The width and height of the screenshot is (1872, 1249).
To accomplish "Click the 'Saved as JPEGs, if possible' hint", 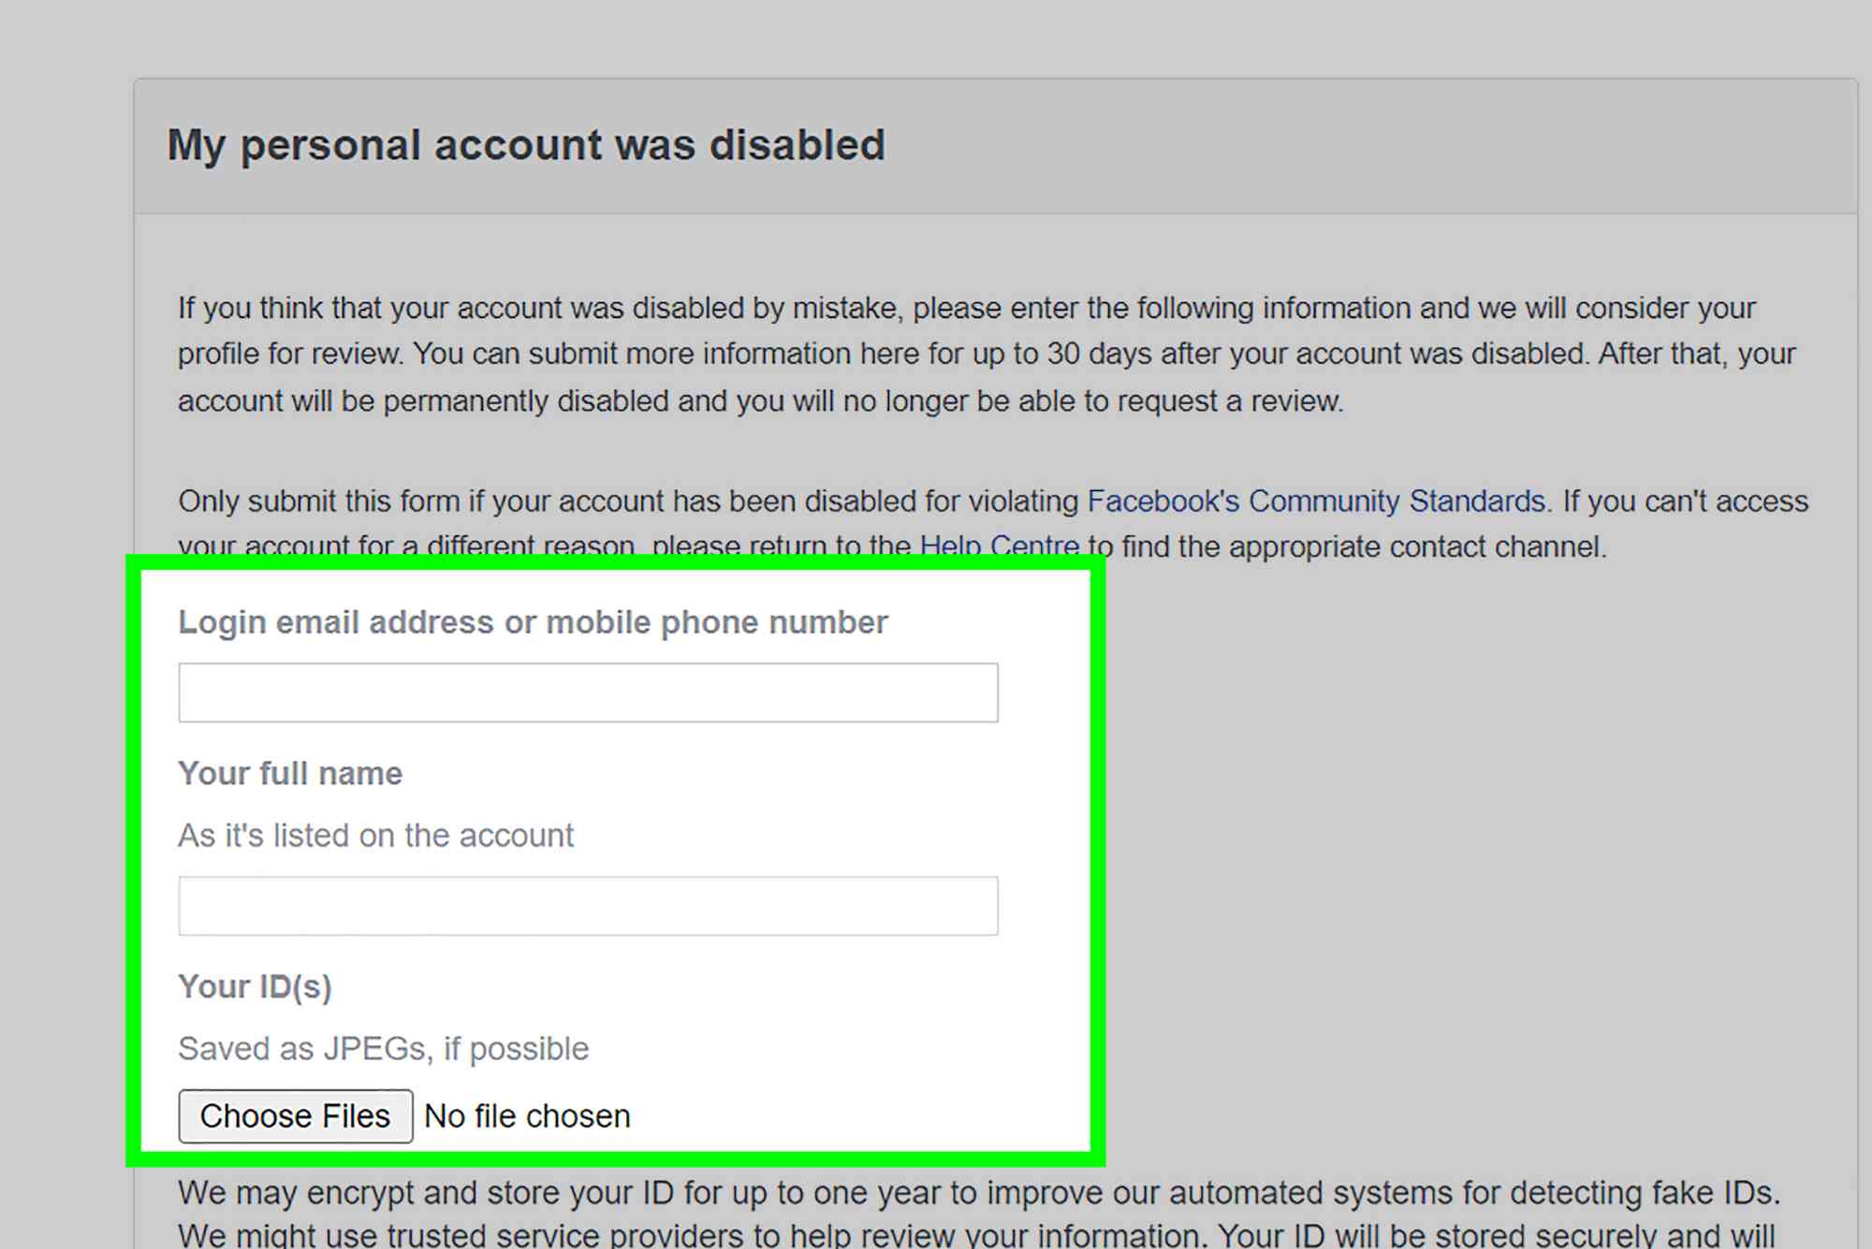I will pyautogui.click(x=383, y=1048).
